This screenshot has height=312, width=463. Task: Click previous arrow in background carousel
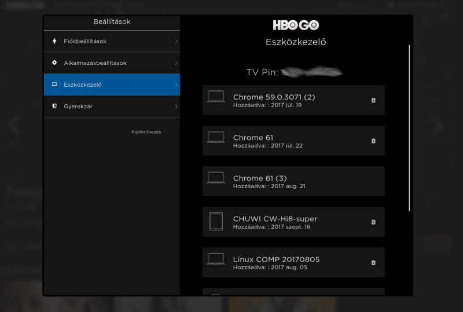pyautogui.click(x=14, y=125)
